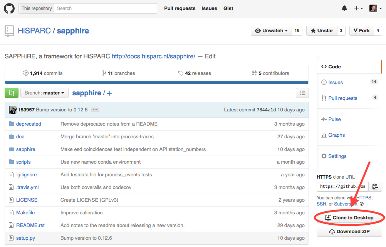Toggle the file list view icon
Viewport: 386px width, 247px height.
[302, 93]
